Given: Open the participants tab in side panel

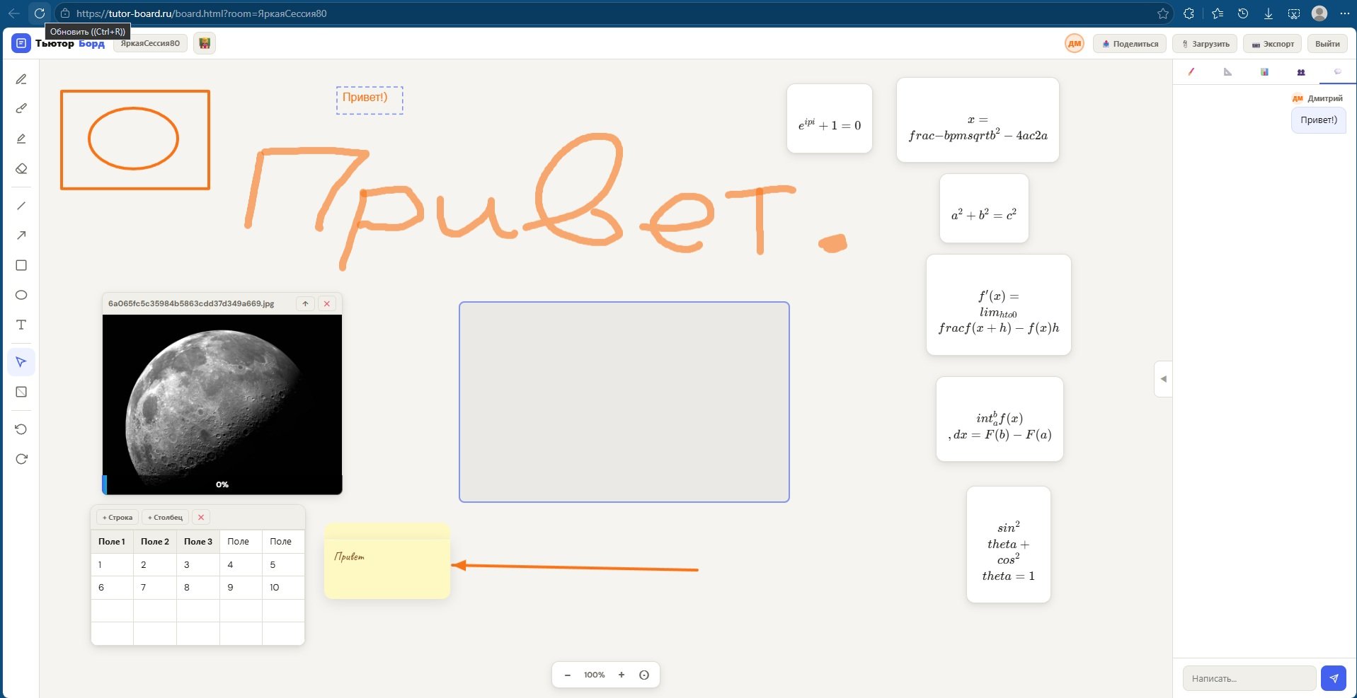Looking at the screenshot, I should click(x=1300, y=72).
